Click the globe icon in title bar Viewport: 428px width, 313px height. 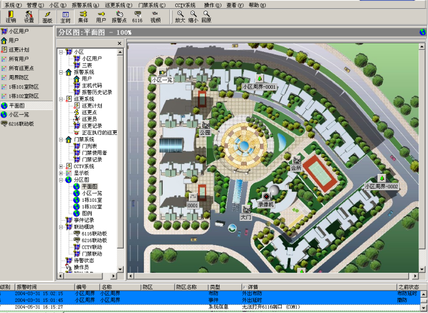click(423, 32)
